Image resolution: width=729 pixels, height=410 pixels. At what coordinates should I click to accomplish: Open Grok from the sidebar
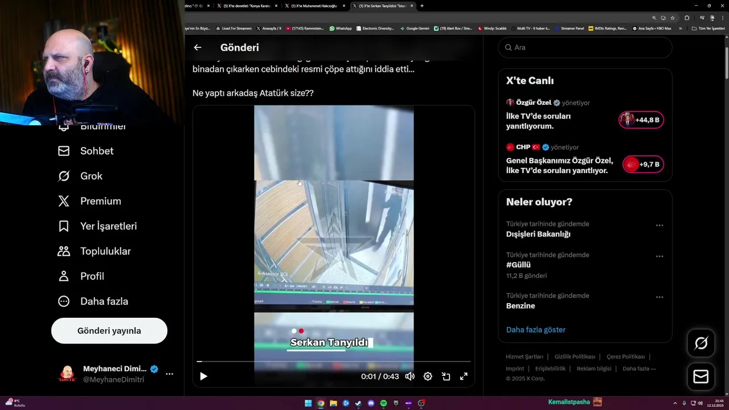(80, 176)
